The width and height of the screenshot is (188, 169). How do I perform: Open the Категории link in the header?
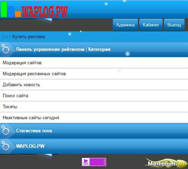click(99, 49)
